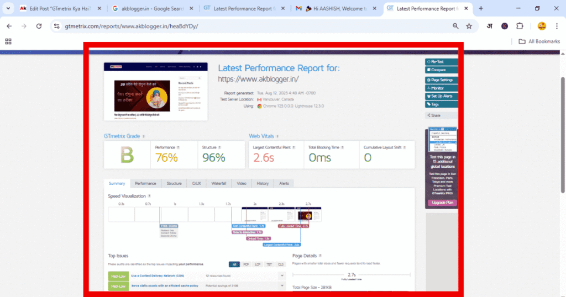The image size is (566, 297).
Task: Switch to the Summary tab
Action: point(117,183)
